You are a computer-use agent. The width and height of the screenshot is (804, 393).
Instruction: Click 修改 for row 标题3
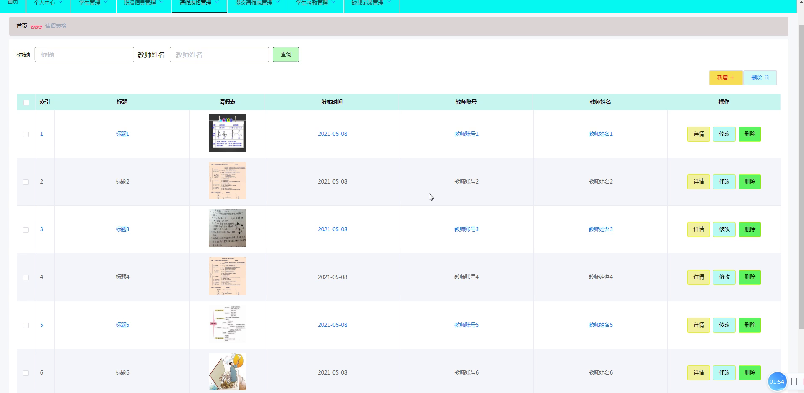[x=724, y=230]
